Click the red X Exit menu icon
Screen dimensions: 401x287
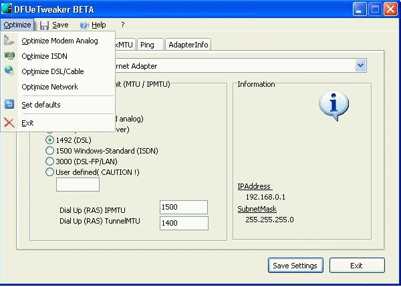[9, 123]
